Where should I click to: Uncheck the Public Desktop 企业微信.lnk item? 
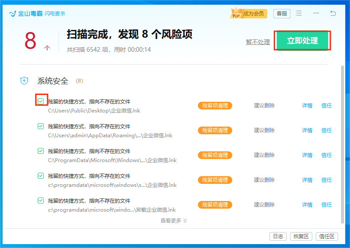(41, 101)
